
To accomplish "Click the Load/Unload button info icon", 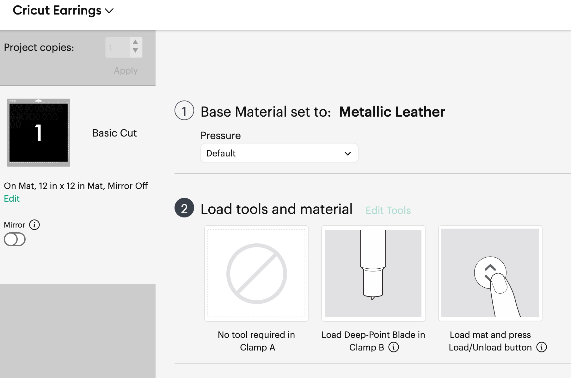I will (x=542, y=347).
